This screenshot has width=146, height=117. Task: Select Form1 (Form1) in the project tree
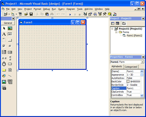click(134, 36)
